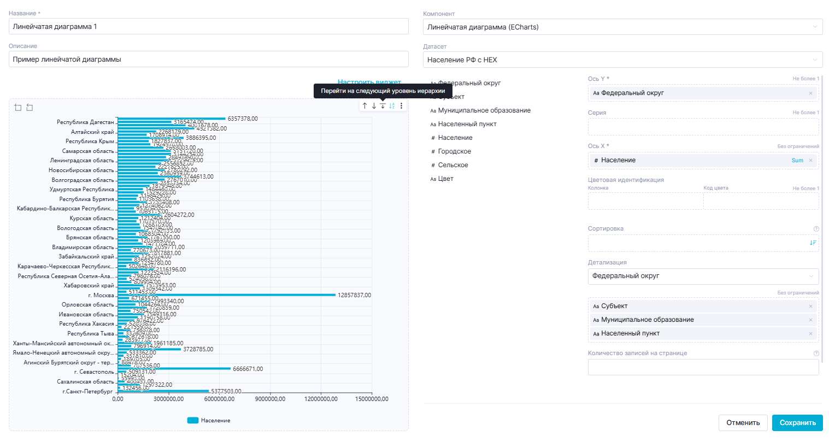The height and width of the screenshot is (442, 829).
Task: Open the Детализация dropdown
Action: click(x=703, y=276)
